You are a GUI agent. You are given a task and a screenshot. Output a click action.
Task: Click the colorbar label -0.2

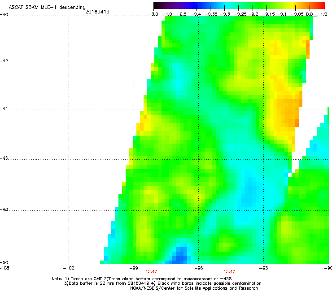coord(253,14)
